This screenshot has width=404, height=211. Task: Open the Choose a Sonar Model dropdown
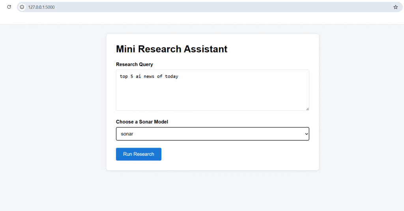pyautogui.click(x=212, y=134)
